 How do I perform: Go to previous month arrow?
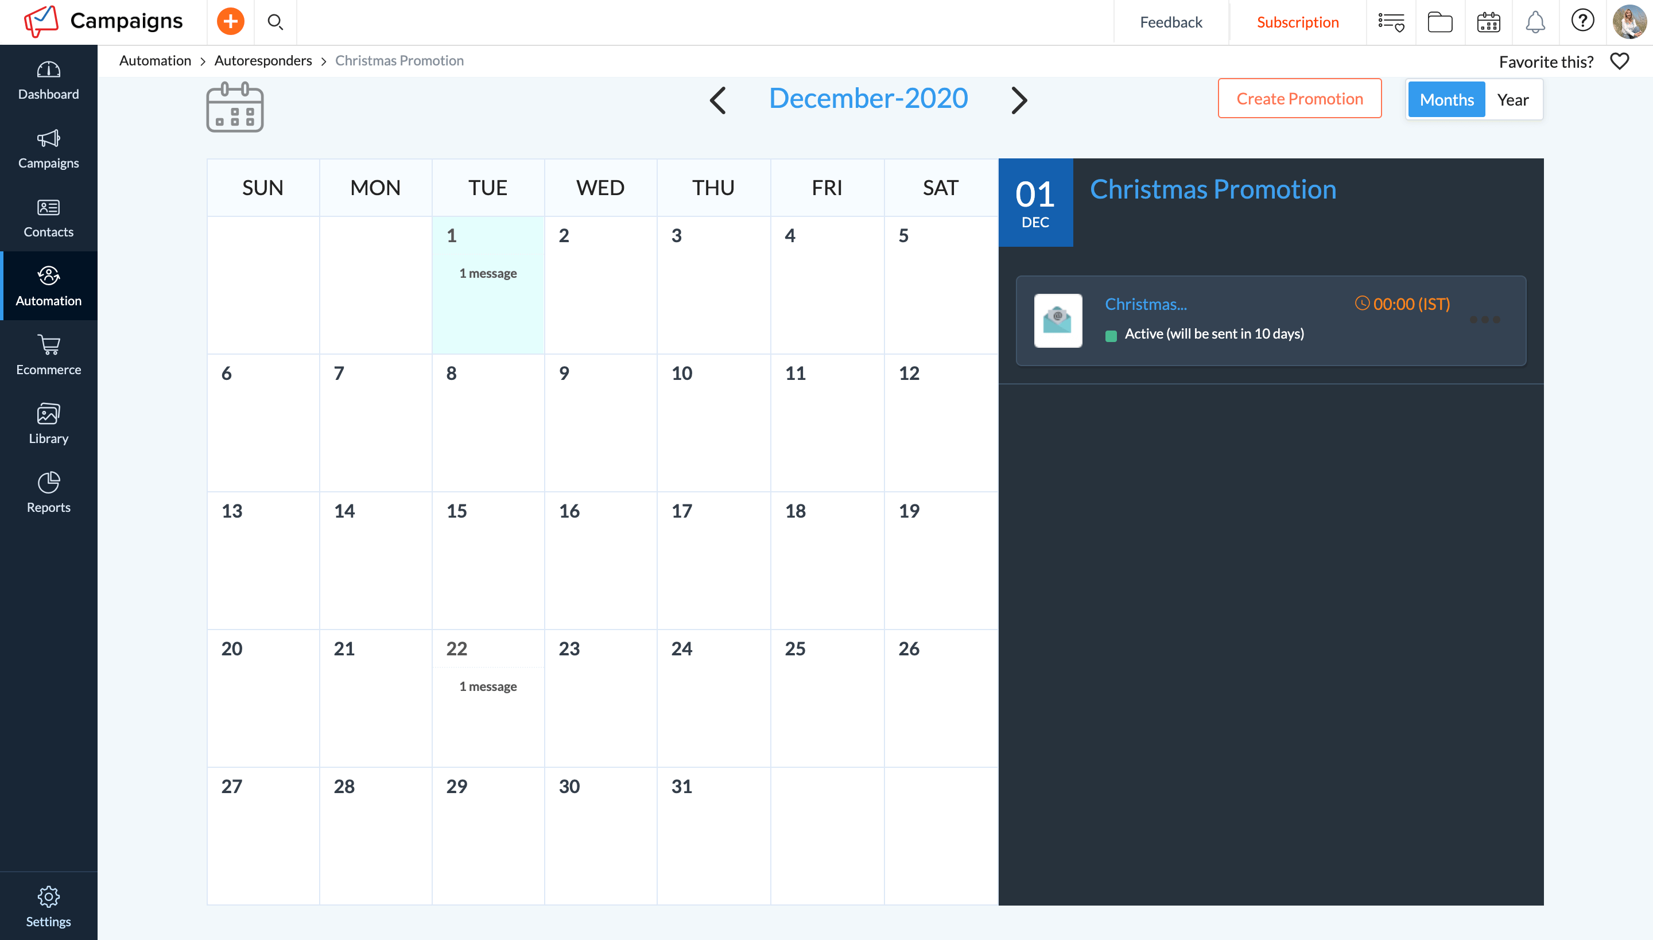[x=718, y=100]
